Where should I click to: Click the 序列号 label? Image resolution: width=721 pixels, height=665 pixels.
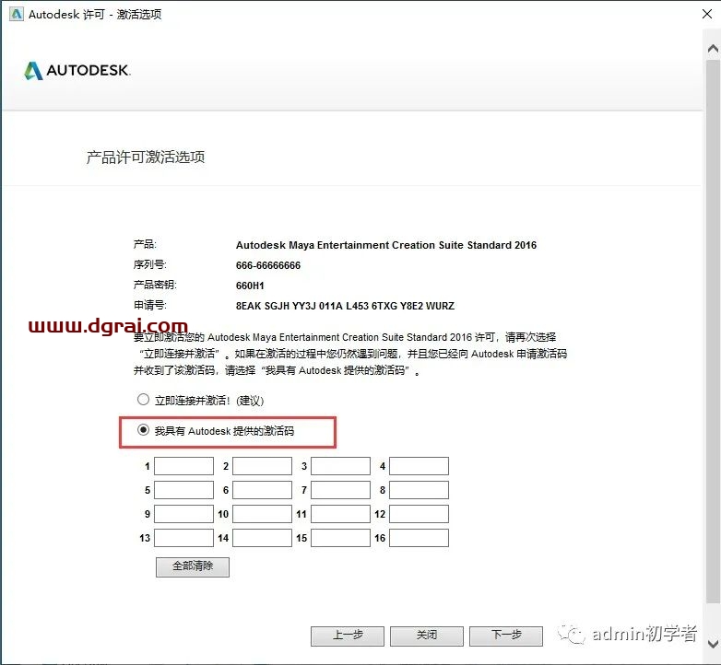[150, 264]
